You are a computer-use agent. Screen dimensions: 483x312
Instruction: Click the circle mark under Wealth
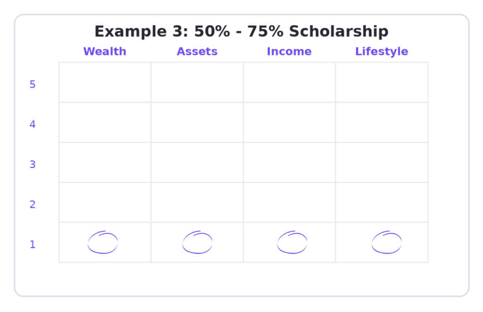[x=102, y=242]
